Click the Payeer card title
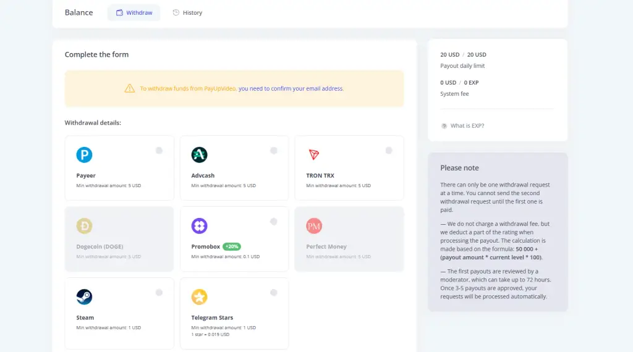 [x=86, y=175]
